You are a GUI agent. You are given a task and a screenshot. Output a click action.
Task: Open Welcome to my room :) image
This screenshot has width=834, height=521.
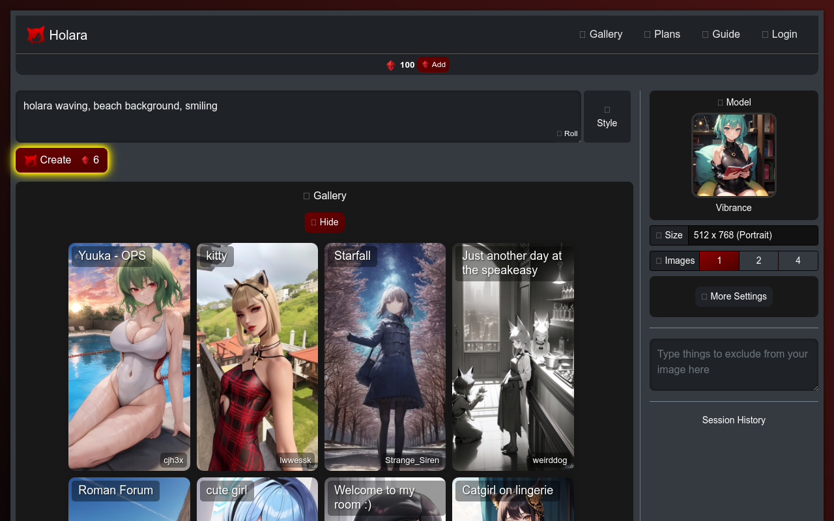[385, 499]
